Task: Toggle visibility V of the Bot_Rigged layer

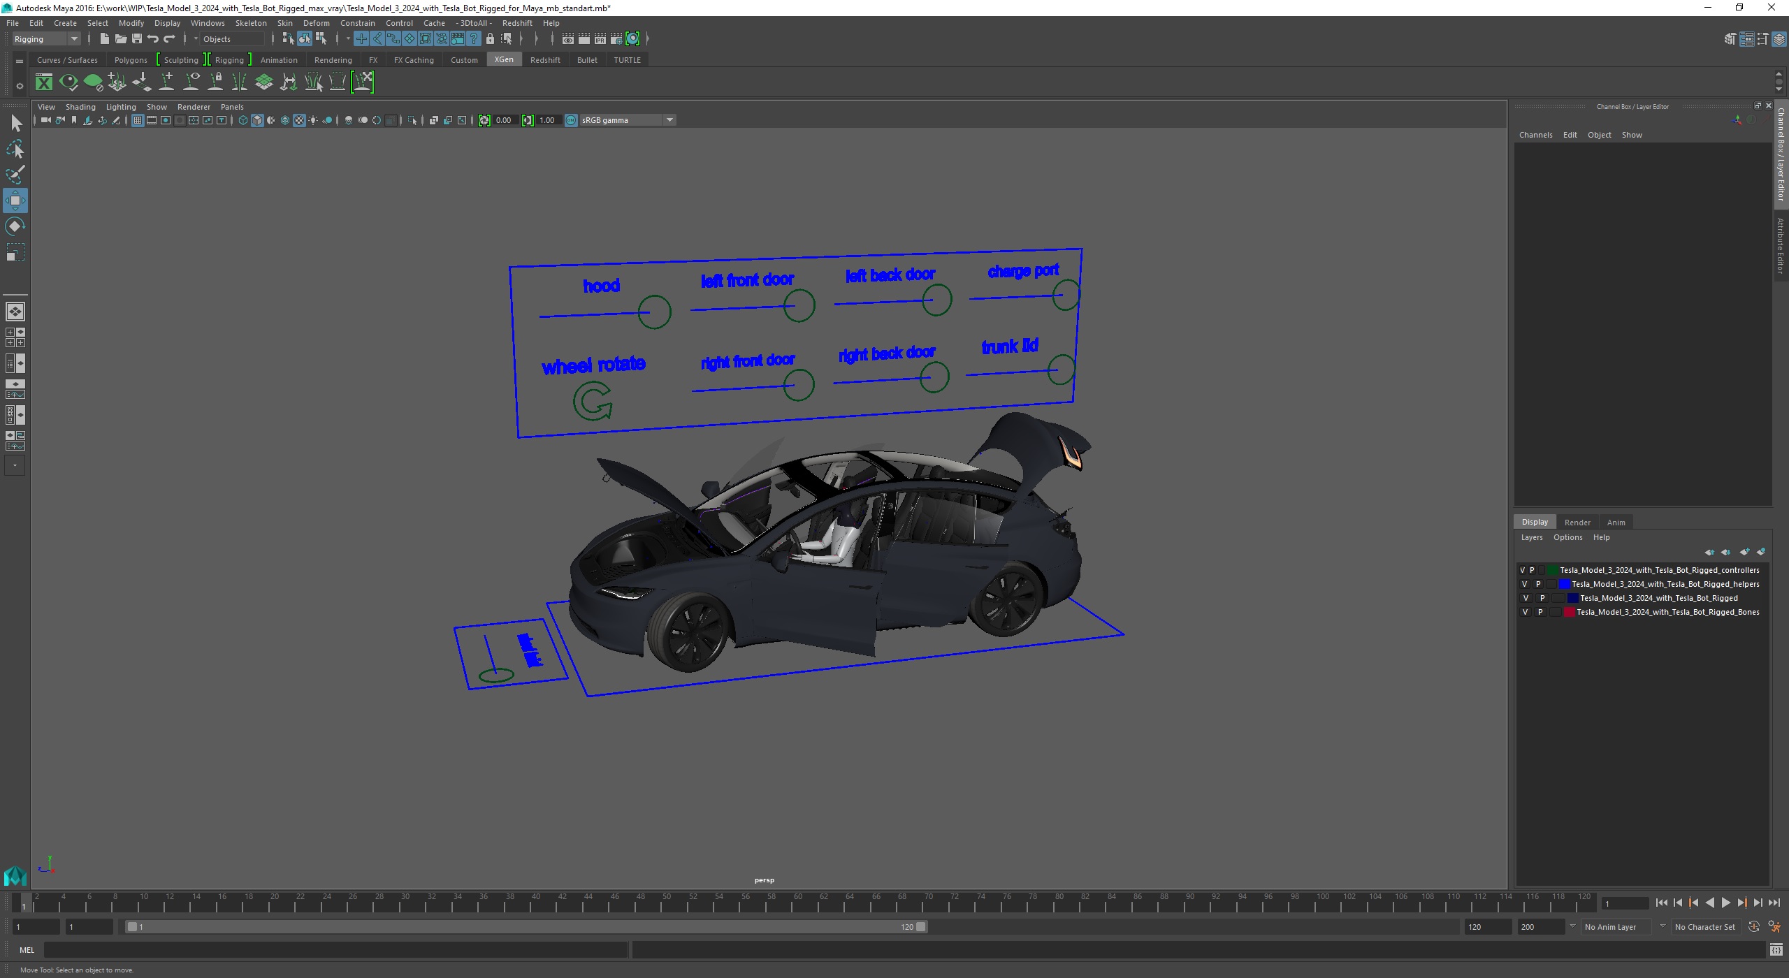Action: (1526, 598)
